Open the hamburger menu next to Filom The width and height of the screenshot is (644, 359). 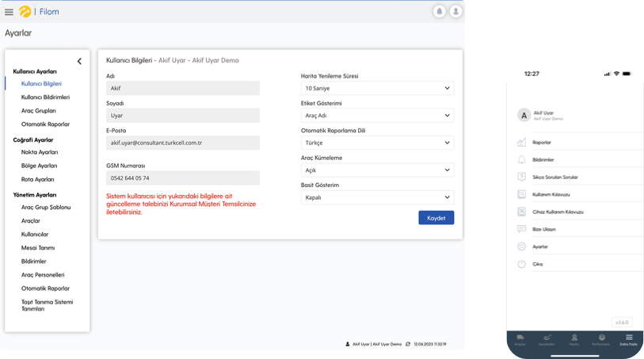[9, 12]
